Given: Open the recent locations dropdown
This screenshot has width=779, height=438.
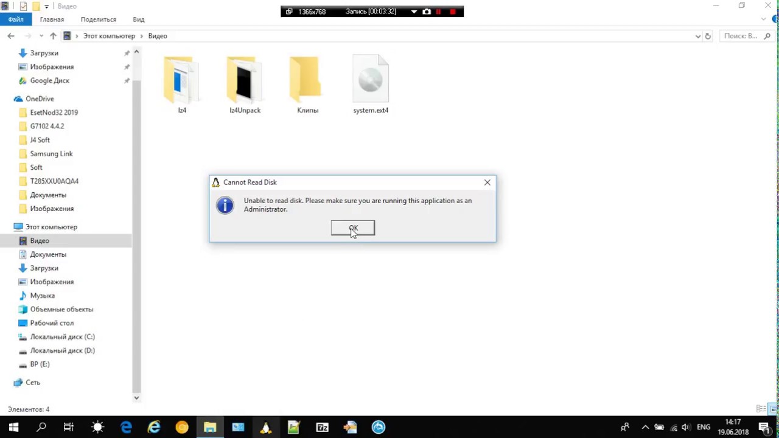Looking at the screenshot, I should point(41,36).
